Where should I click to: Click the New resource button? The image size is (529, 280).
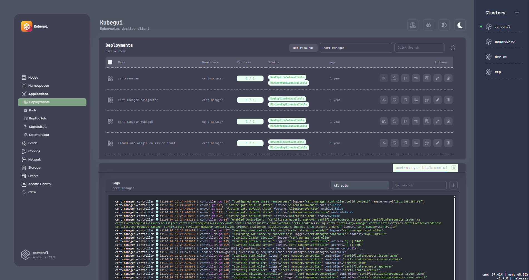(x=303, y=48)
